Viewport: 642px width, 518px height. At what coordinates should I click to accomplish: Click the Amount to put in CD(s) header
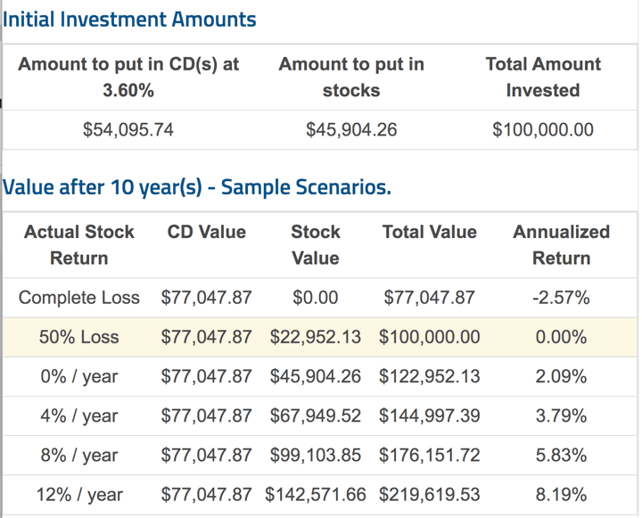tap(128, 77)
